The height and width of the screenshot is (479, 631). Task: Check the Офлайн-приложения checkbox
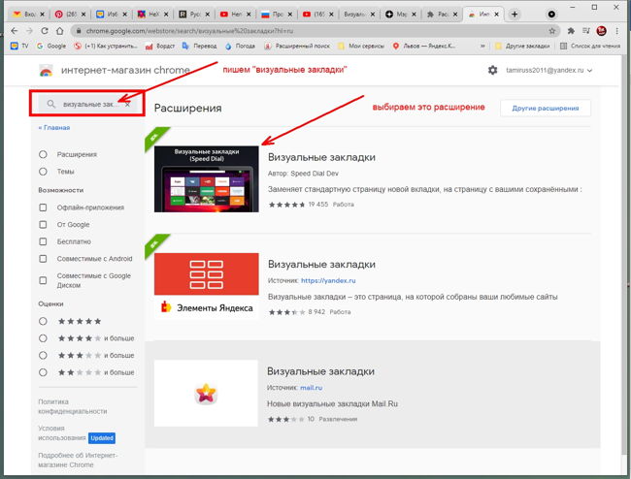click(x=43, y=208)
